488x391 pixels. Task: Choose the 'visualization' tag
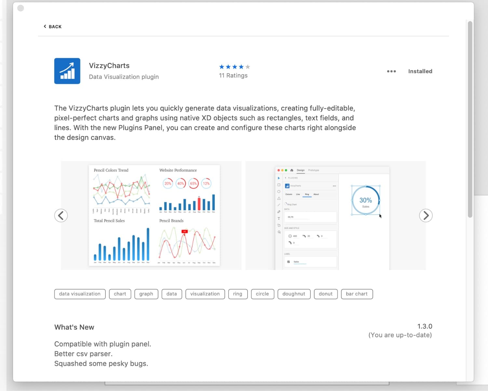(205, 294)
